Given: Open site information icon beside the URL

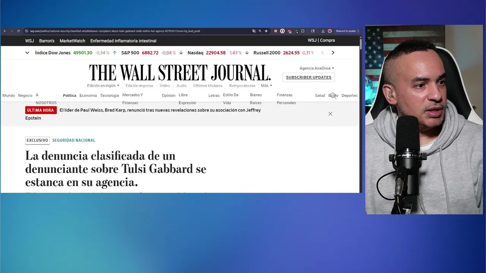Looking at the screenshot, I should tap(27, 31).
